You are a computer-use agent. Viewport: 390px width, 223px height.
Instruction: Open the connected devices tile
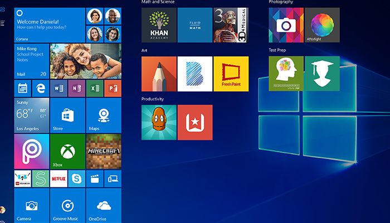113,179
